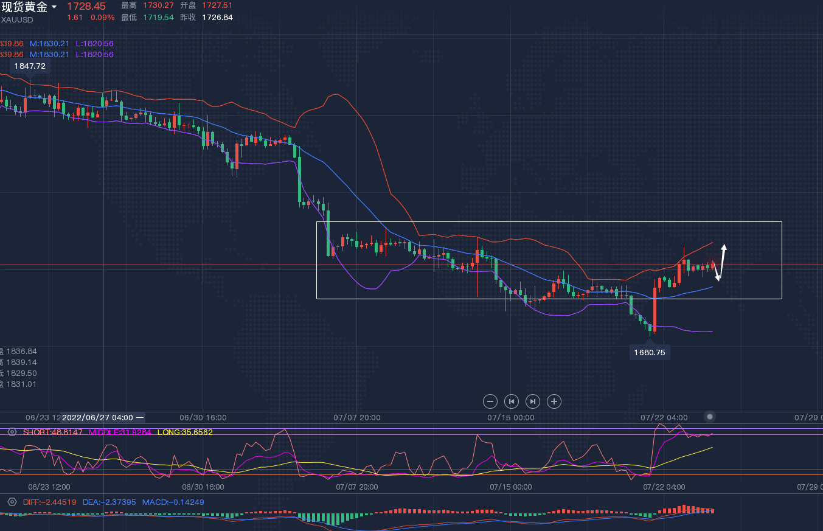Open settings for SHORT/MIDDLE/LONG indicator
The height and width of the screenshot is (531, 823).
(12, 432)
